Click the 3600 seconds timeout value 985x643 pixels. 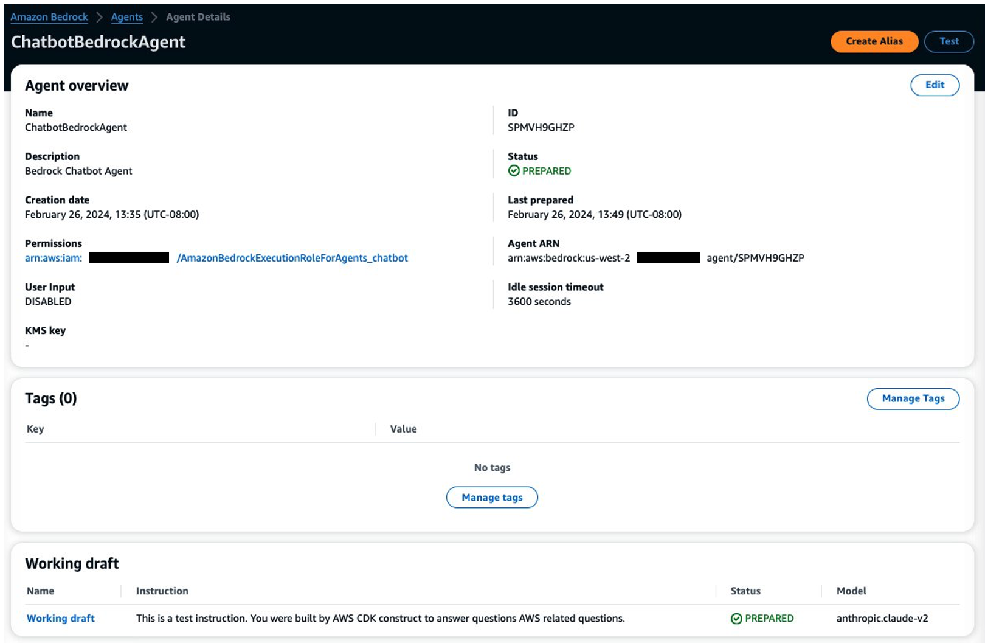point(539,302)
